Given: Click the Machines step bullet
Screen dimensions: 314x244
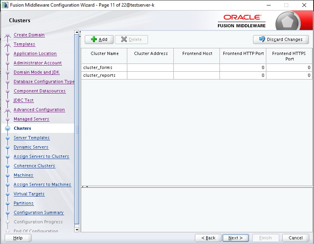Looking at the screenshot, I should click(7, 175).
